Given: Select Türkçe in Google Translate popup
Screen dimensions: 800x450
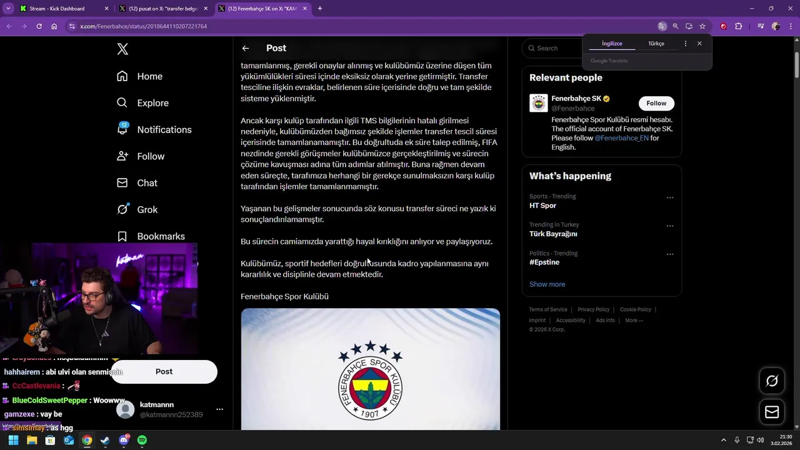Looking at the screenshot, I should 656,44.
